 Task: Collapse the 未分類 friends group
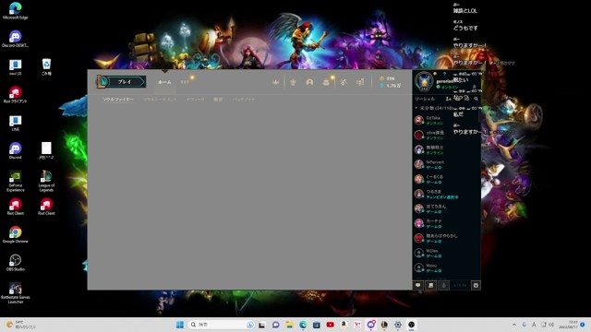click(x=416, y=108)
